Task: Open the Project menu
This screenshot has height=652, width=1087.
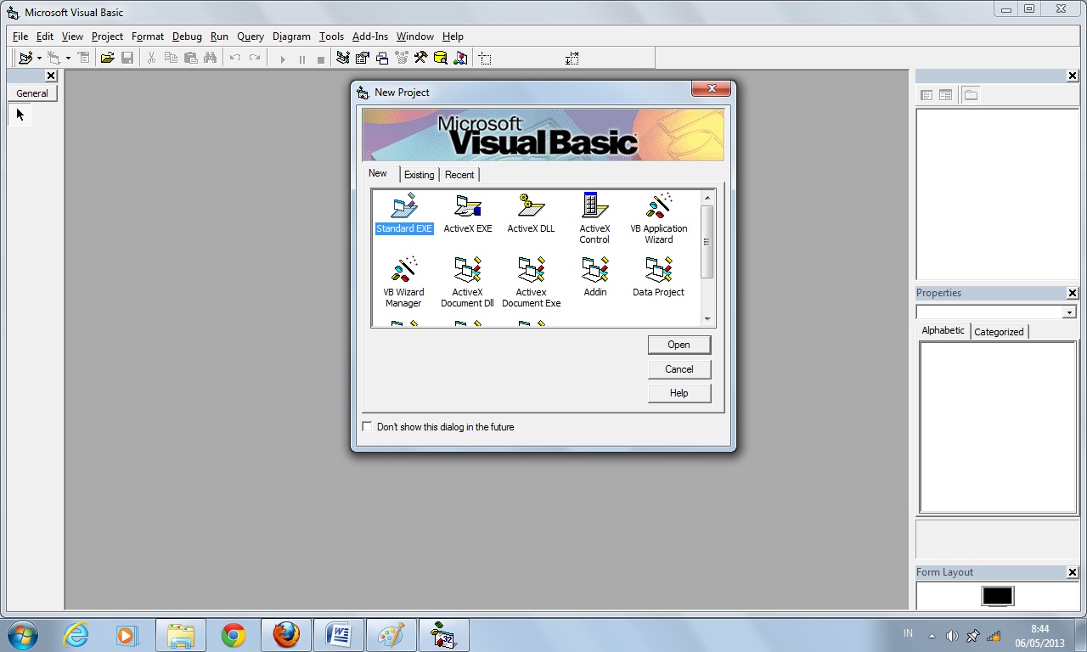Action: pos(107,37)
